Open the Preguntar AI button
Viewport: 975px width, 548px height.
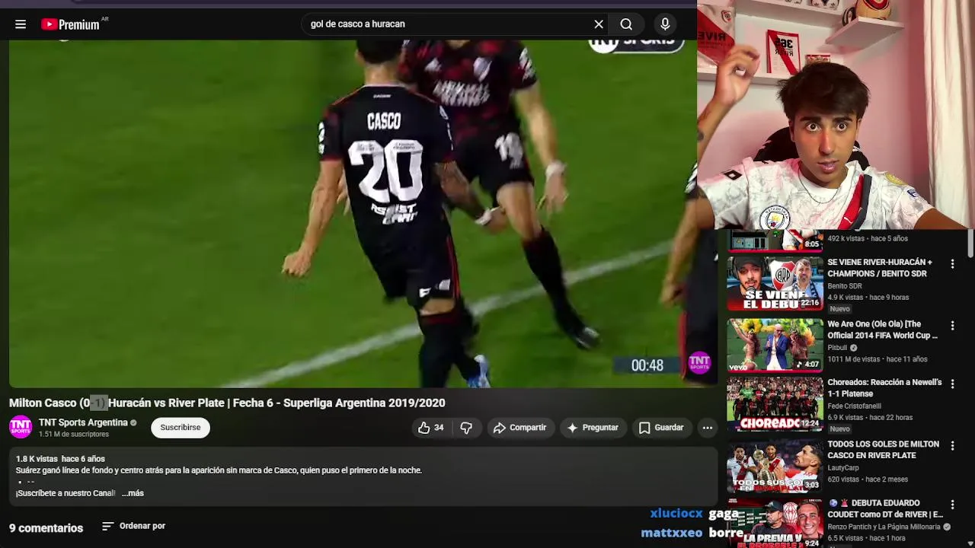(593, 428)
